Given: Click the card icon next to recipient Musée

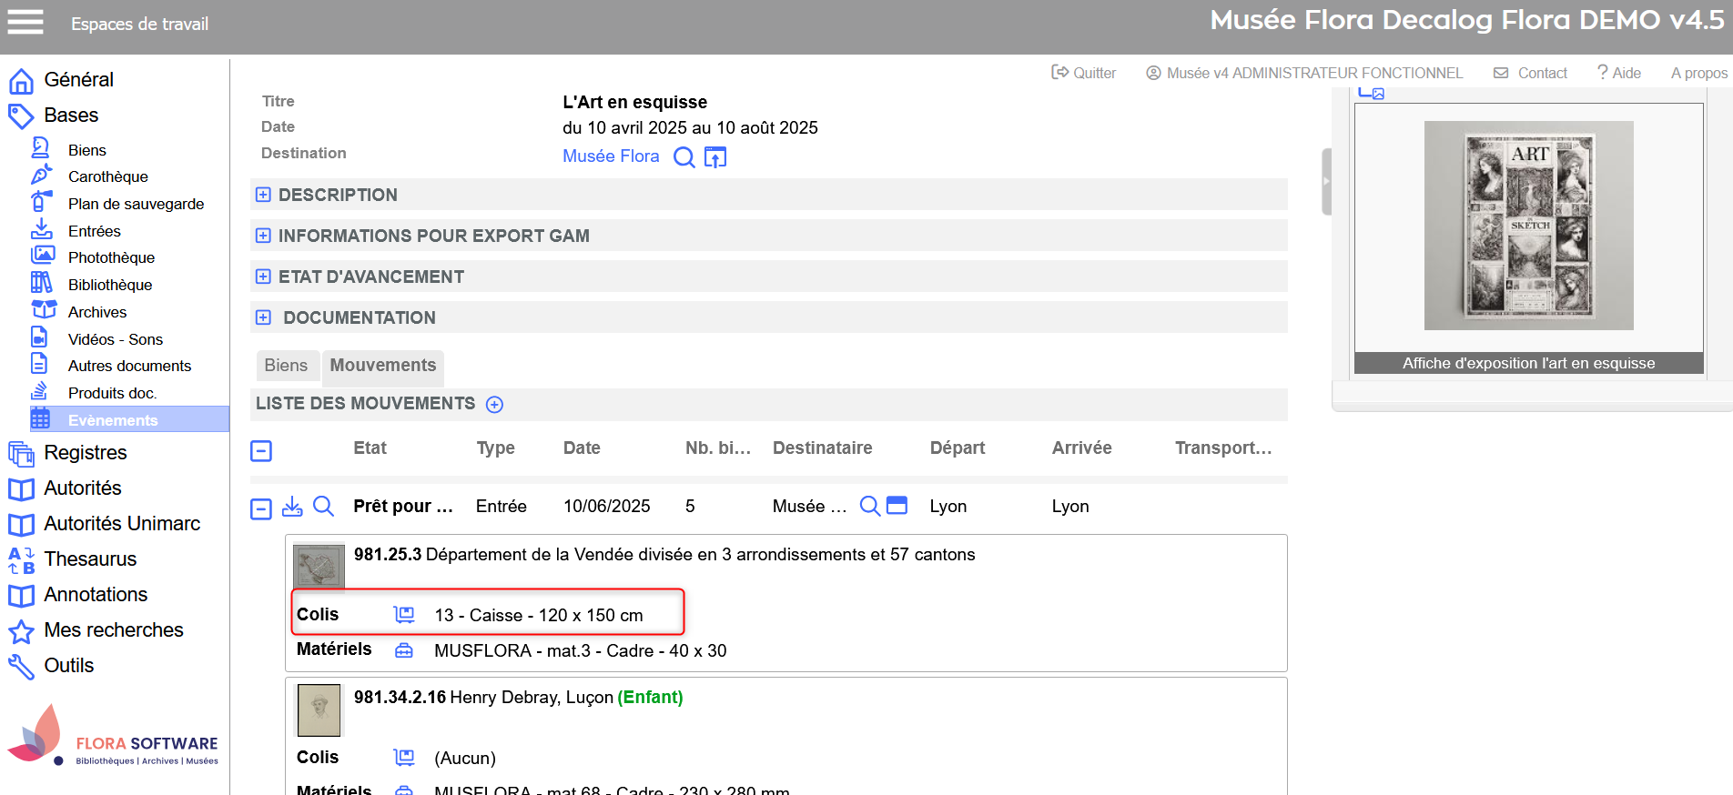Looking at the screenshot, I should tap(897, 506).
